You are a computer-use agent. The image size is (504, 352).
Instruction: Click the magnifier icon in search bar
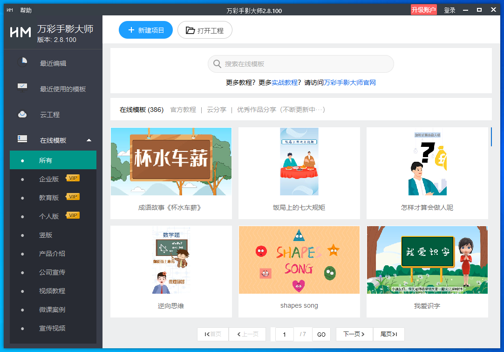pyautogui.click(x=217, y=63)
